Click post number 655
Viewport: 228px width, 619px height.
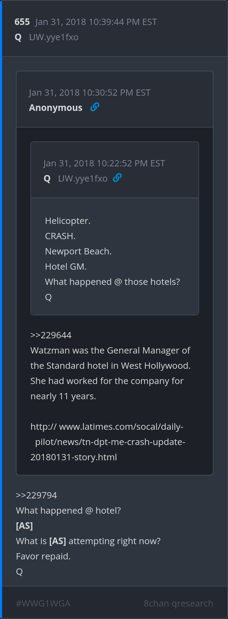click(x=22, y=22)
